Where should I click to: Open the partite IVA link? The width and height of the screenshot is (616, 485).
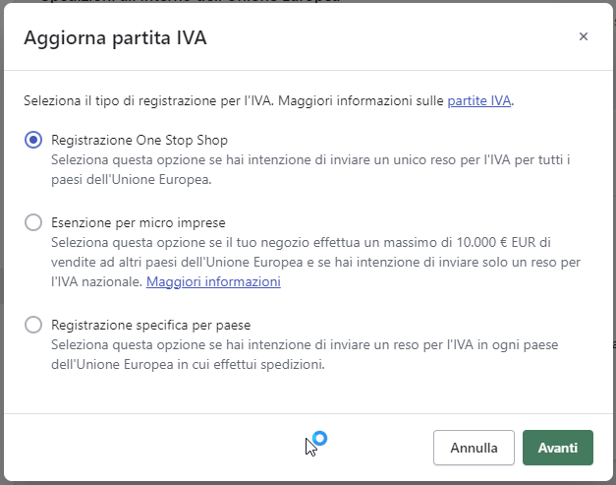coord(479,100)
